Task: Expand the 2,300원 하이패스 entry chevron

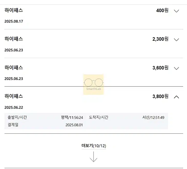Action: pos(176,39)
